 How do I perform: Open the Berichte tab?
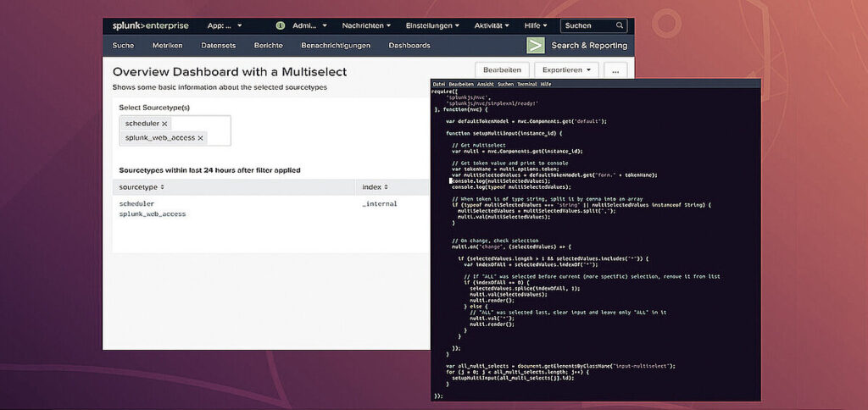click(269, 46)
